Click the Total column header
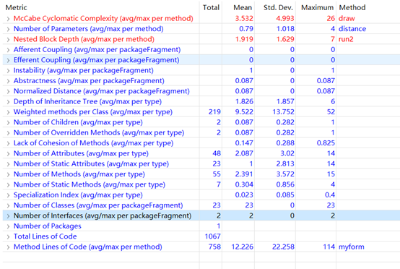The image size is (400, 269). 211,7
